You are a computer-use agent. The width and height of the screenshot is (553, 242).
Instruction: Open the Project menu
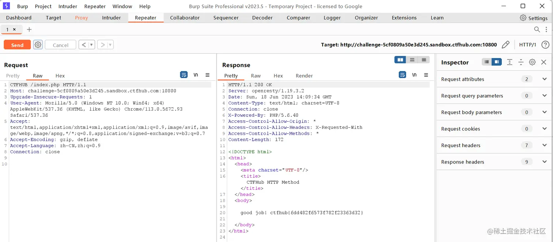point(43,6)
